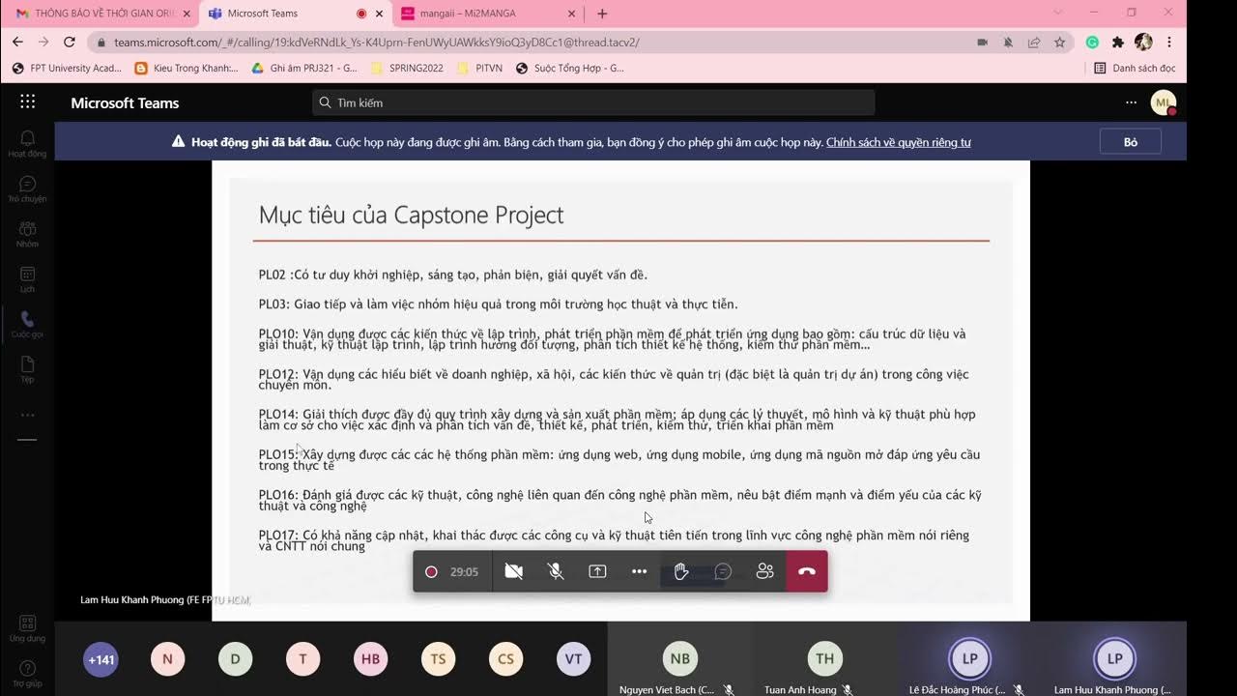
Task: Show more apps ellipsis in sidebar
Action: 27,415
